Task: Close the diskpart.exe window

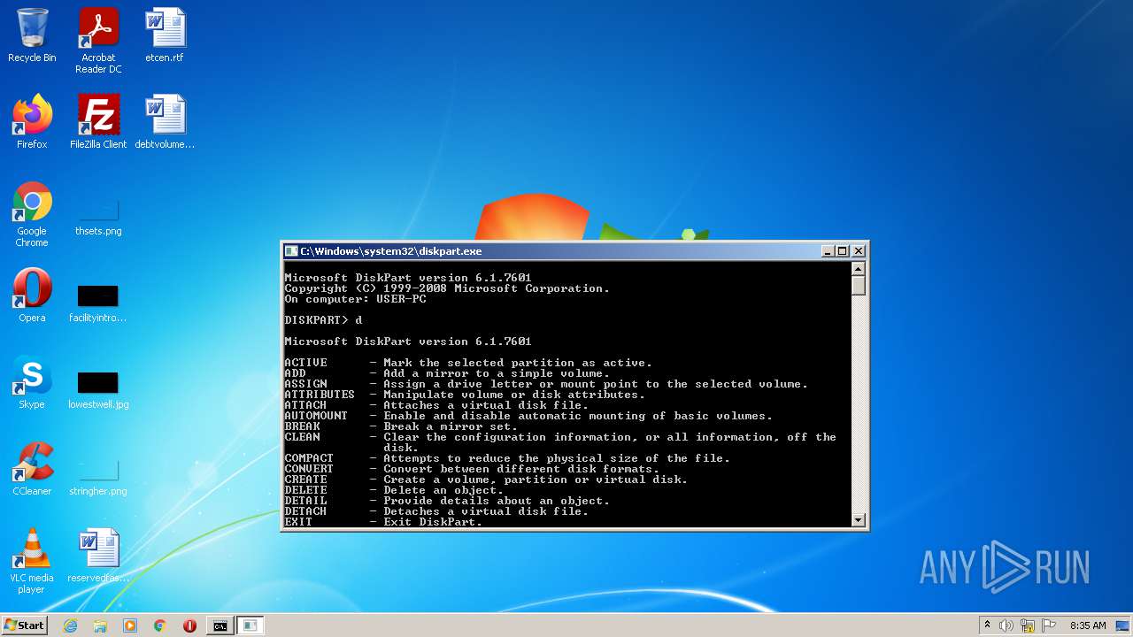Action: click(858, 251)
